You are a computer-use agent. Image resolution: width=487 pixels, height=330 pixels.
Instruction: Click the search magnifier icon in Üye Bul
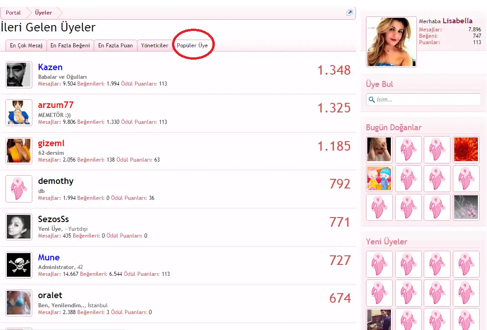tap(371, 99)
